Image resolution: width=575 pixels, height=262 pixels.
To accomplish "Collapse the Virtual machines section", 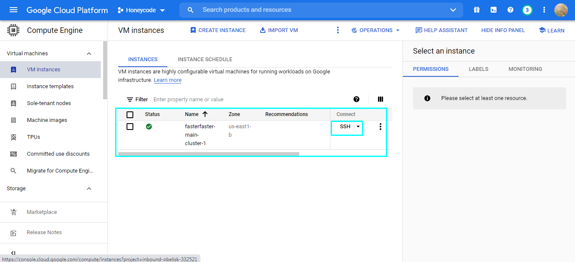I will tap(89, 54).
